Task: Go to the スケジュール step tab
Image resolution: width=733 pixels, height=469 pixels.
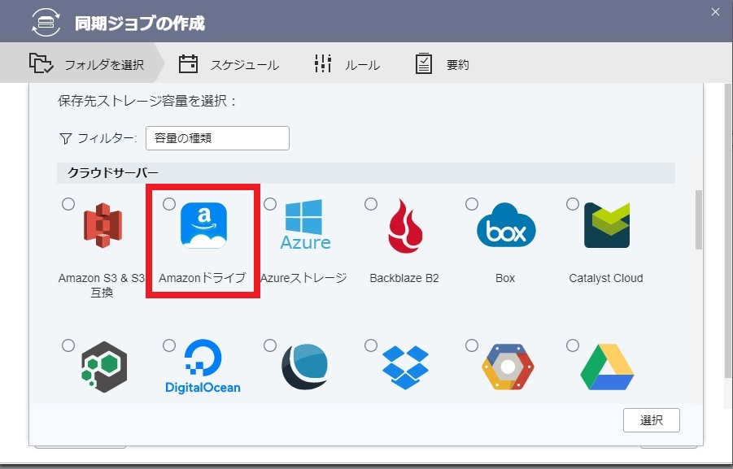Action: [229, 65]
